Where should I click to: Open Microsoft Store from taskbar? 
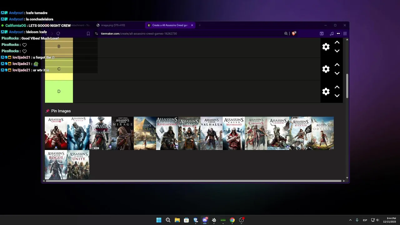click(186, 220)
